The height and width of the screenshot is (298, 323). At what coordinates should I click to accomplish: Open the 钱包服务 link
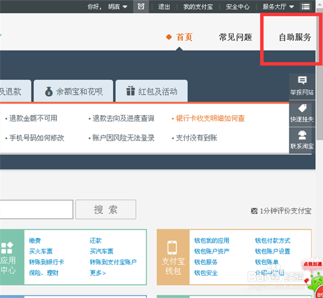click(206, 262)
